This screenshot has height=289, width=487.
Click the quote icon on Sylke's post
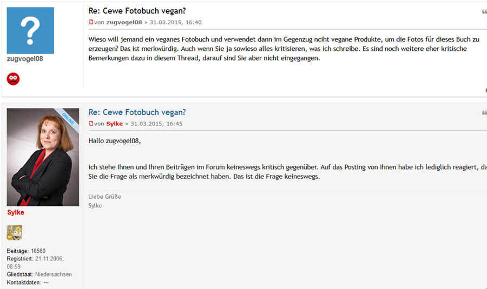[x=484, y=113]
